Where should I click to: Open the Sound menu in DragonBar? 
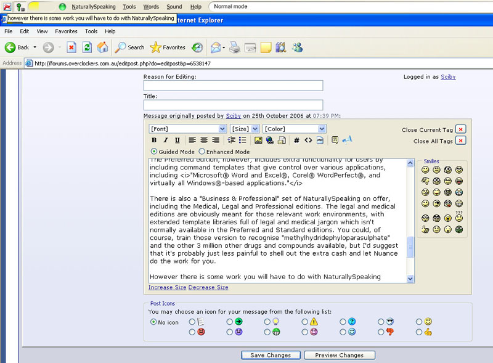click(x=174, y=7)
